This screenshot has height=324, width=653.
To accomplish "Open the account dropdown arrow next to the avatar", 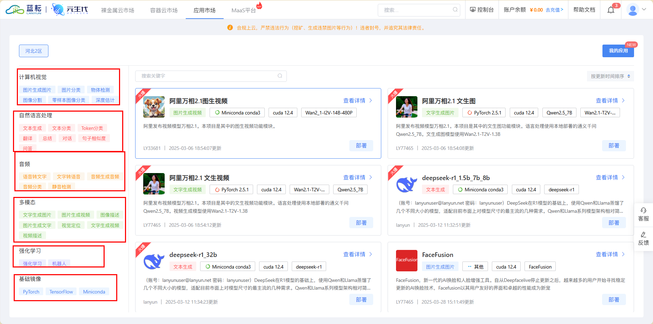I will pyautogui.click(x=644, y=9).
